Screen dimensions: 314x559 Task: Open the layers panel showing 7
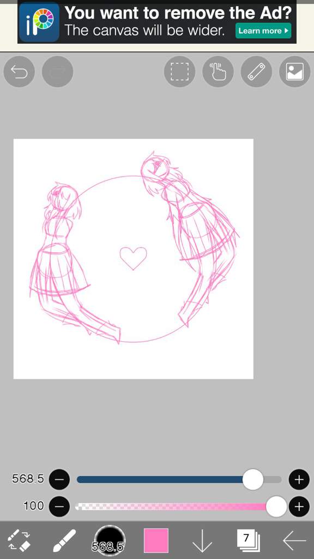point(248,540)
